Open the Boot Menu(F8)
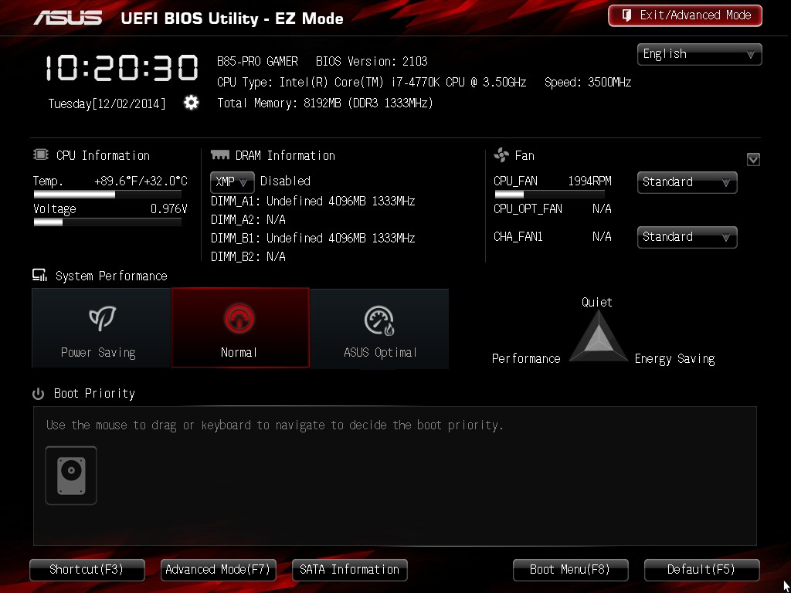 (571, 570)
